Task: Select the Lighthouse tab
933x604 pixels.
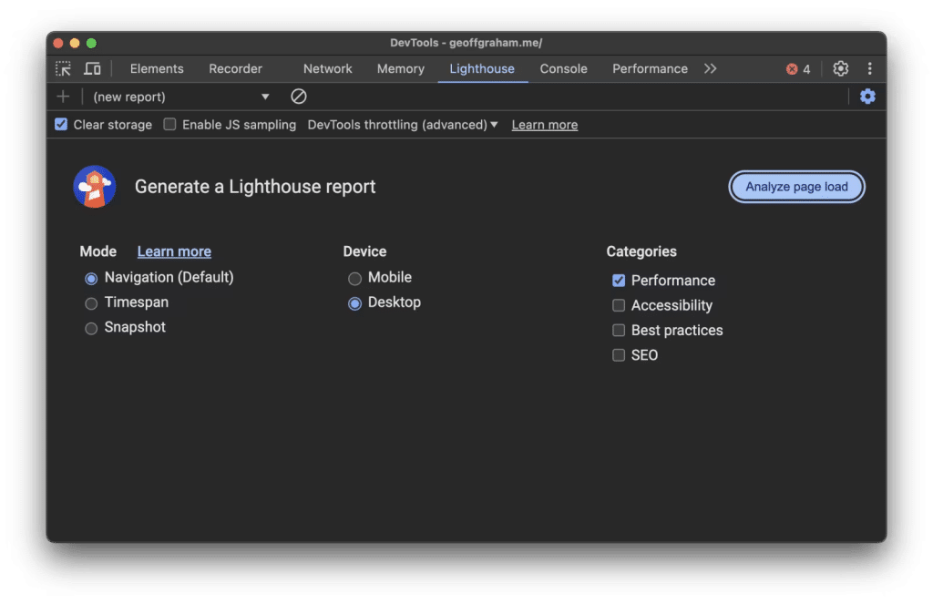Action: click(482, 69)
